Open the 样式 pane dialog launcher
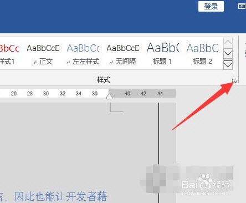The width and height of the screenshot is (246, 203). click(234, 81)
